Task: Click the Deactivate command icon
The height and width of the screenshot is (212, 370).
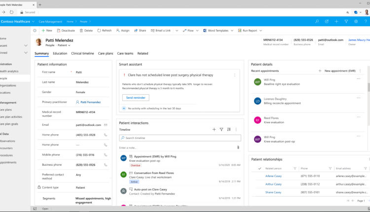Action: (x=58, y=31)
